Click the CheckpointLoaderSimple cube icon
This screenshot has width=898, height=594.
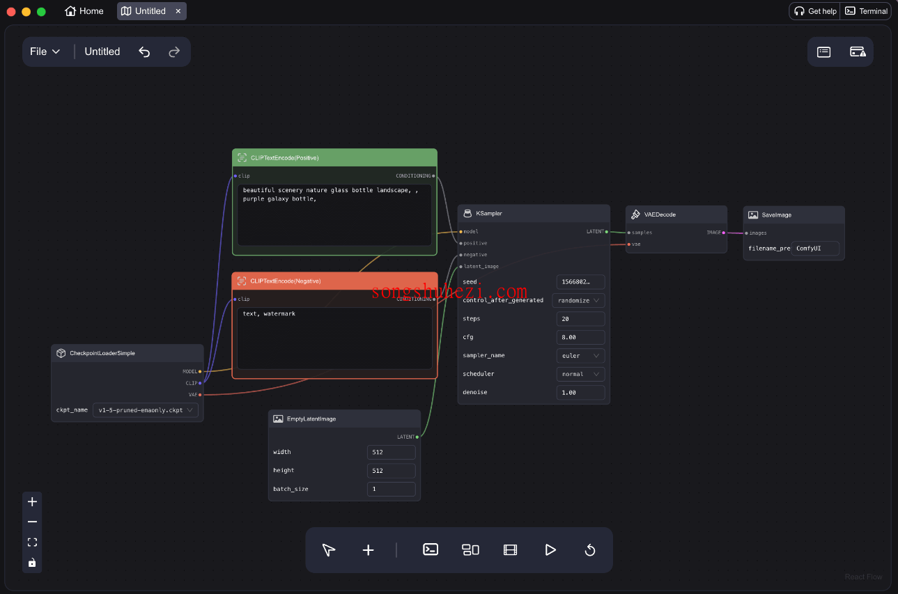pyautogui.click(x=61, y=353)
